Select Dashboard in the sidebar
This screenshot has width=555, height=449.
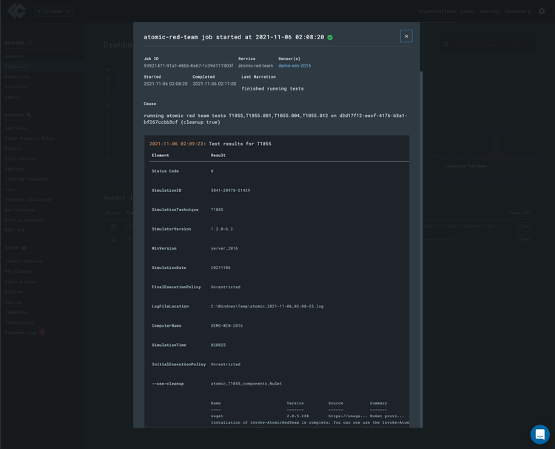pos(16,67)
